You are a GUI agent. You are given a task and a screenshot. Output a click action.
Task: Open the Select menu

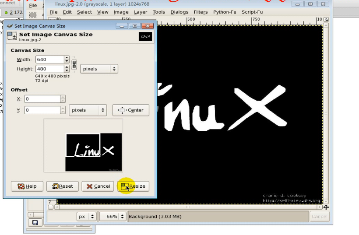pos(84,12)
